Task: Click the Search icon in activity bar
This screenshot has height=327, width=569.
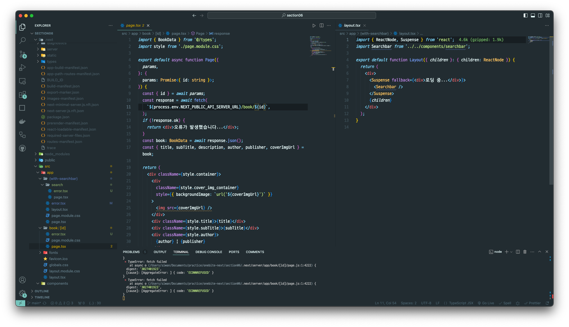Action: pos(22,41)
